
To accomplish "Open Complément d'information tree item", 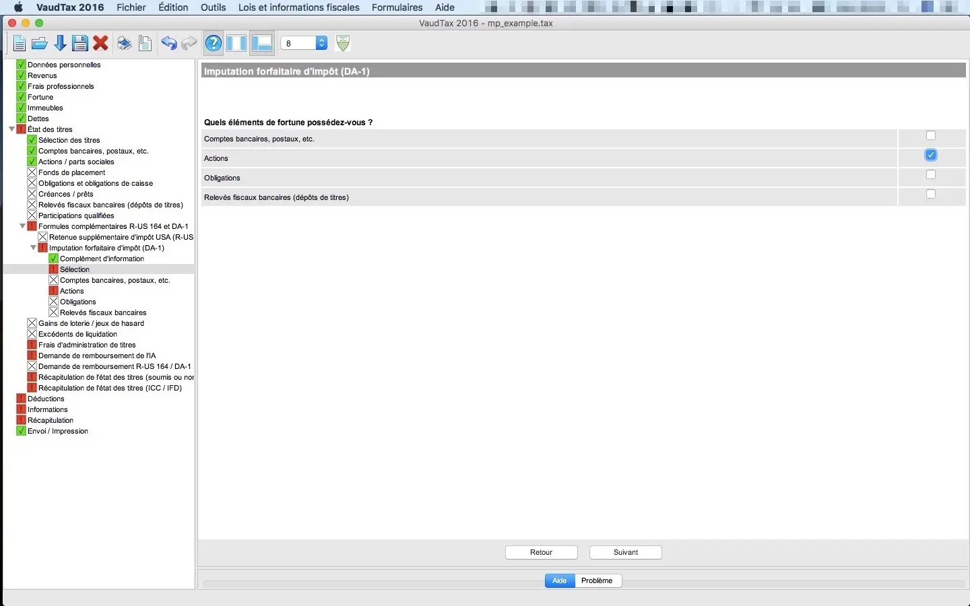I will [102, 259].
